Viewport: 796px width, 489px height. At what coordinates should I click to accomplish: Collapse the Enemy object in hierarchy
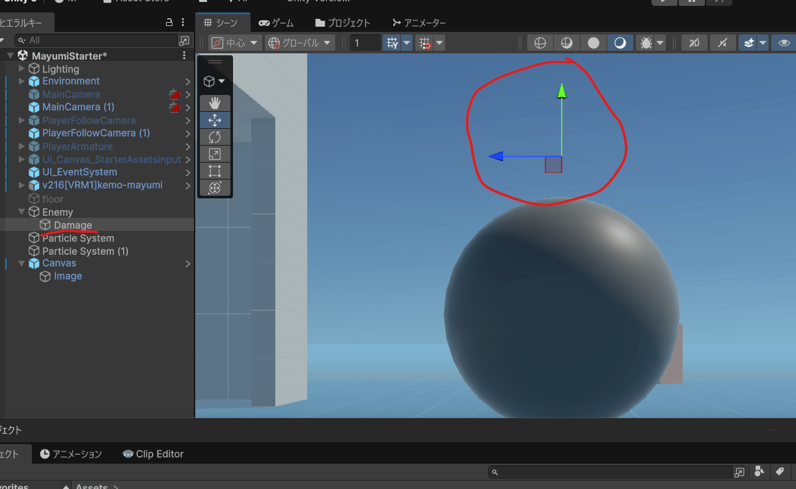(21, 212)
